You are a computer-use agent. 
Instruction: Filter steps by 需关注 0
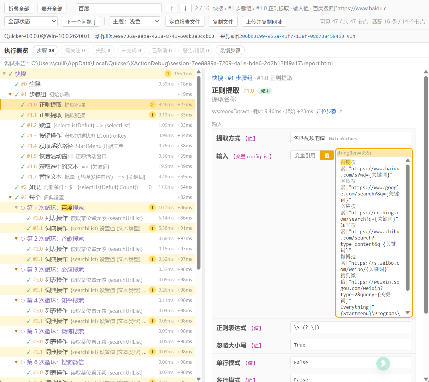click(75, 50)
